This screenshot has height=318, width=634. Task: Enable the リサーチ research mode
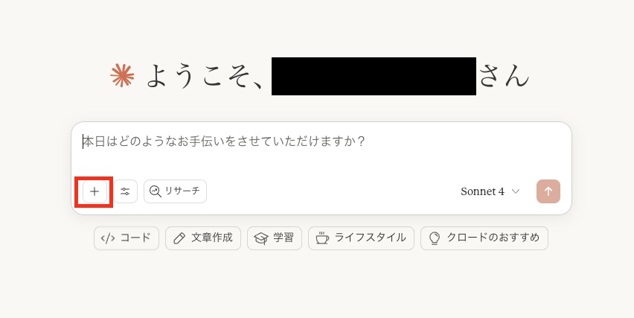pos(175,191)
